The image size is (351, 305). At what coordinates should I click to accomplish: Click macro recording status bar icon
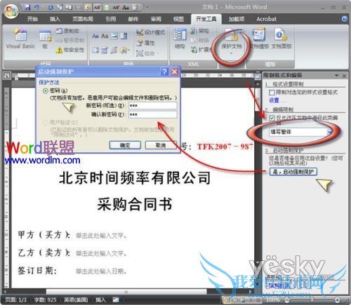(116, 299)
